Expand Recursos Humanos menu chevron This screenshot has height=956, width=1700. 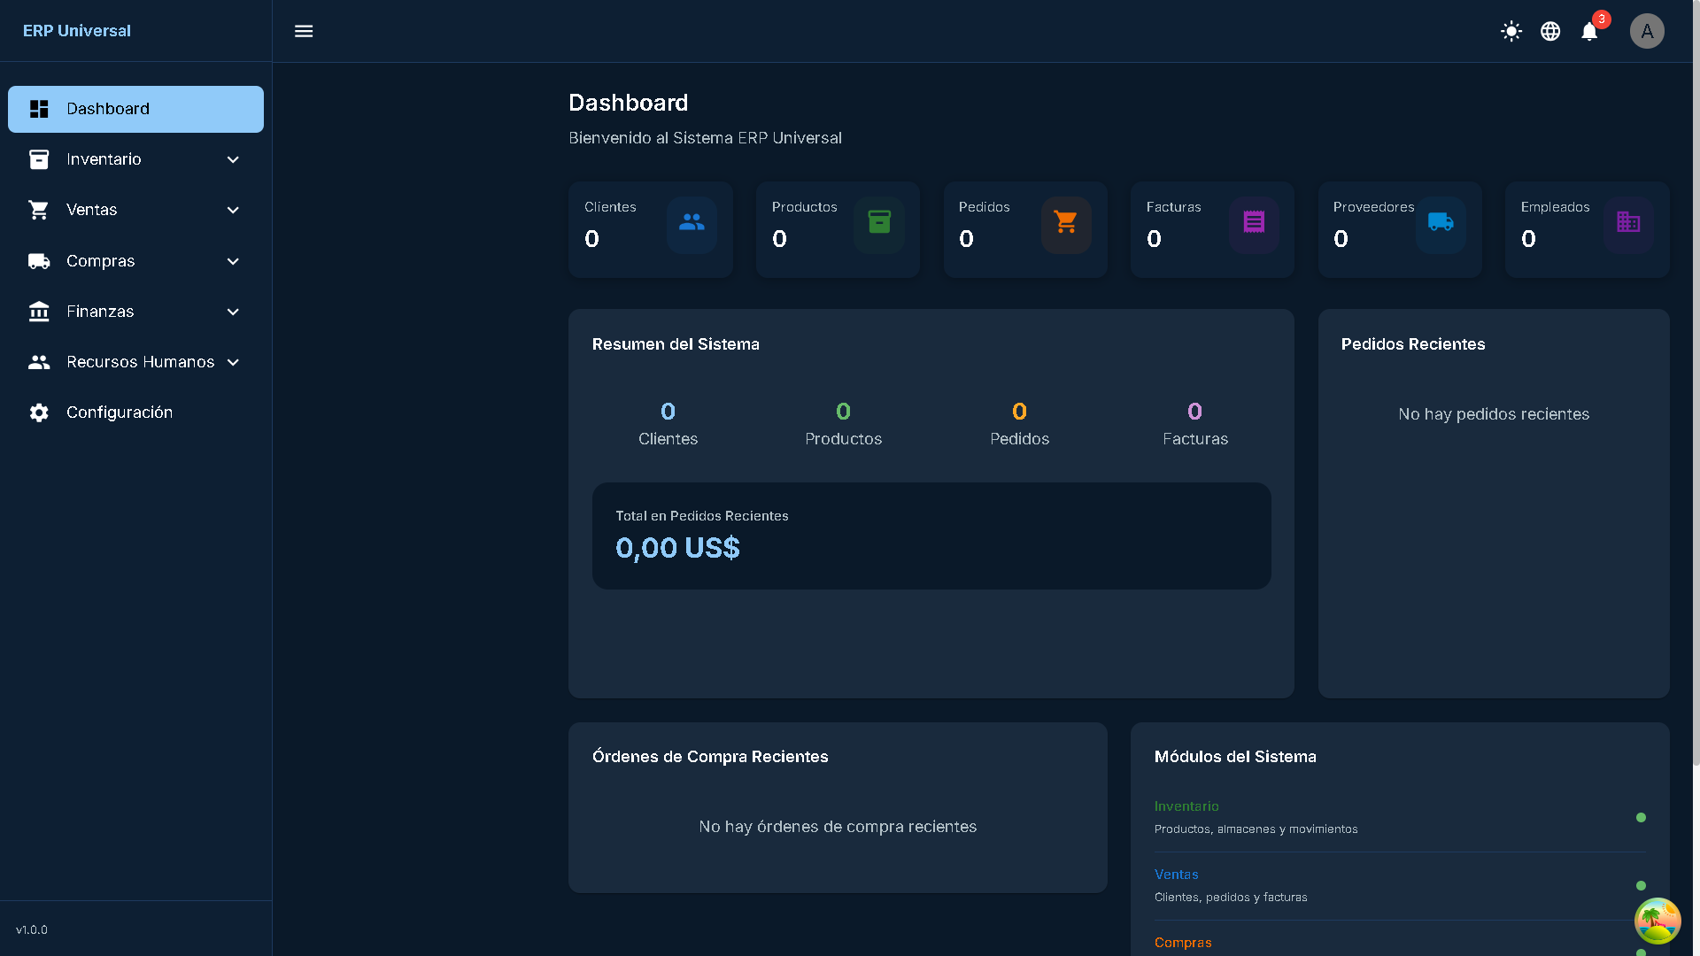(x=233, y=362)
